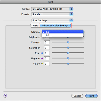The width and height of the screenshot is (101, 101).
Task: Click the Print button
Action: [x=91, y=96]
